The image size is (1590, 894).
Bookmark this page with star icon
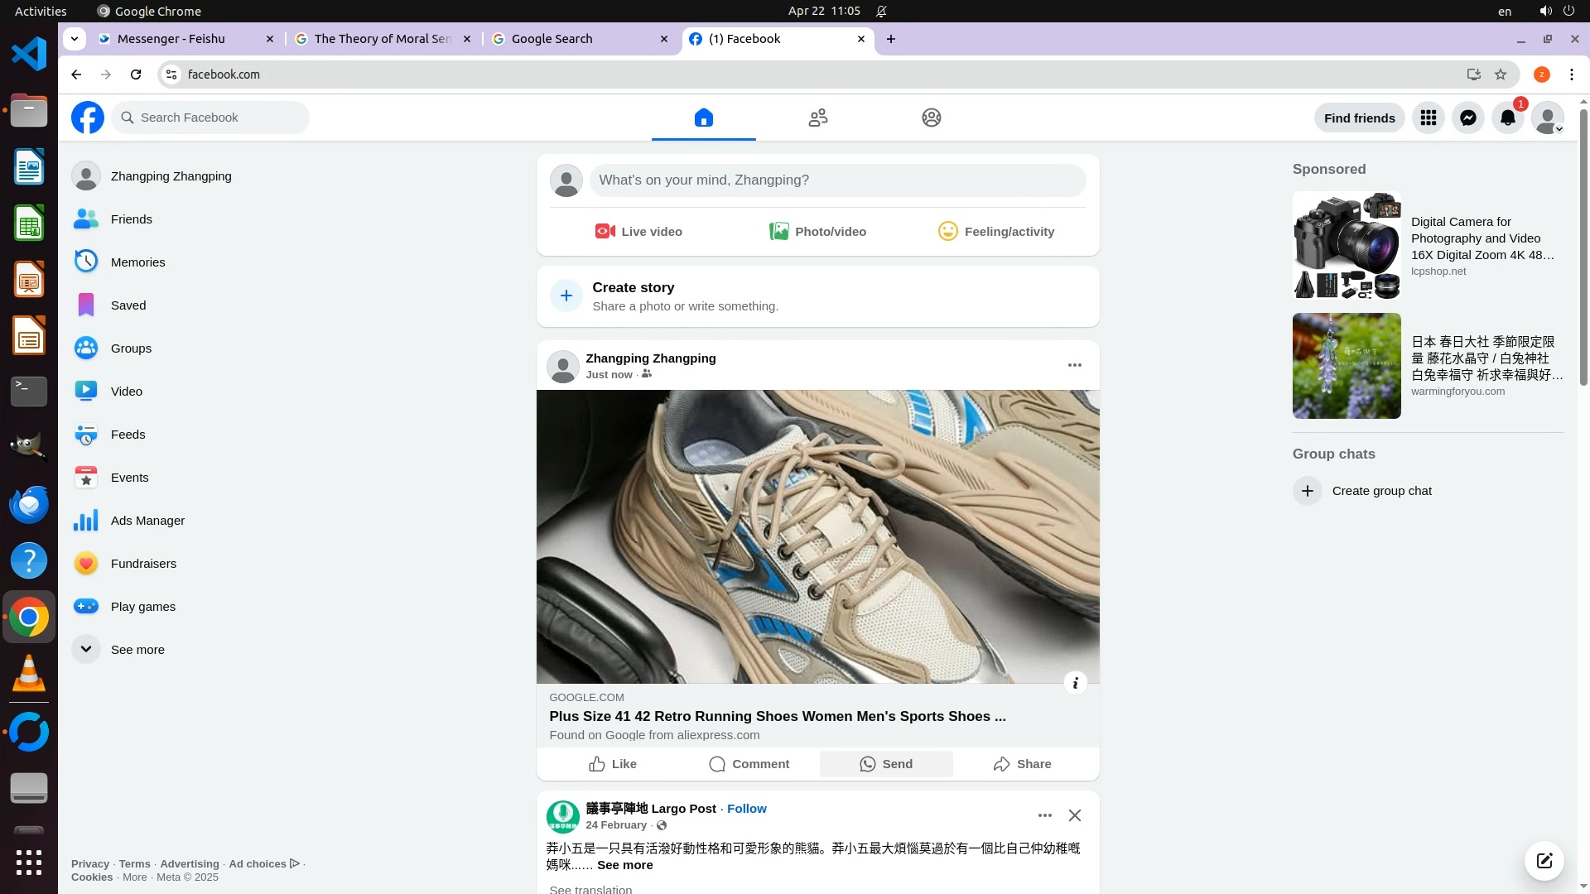1501,74
